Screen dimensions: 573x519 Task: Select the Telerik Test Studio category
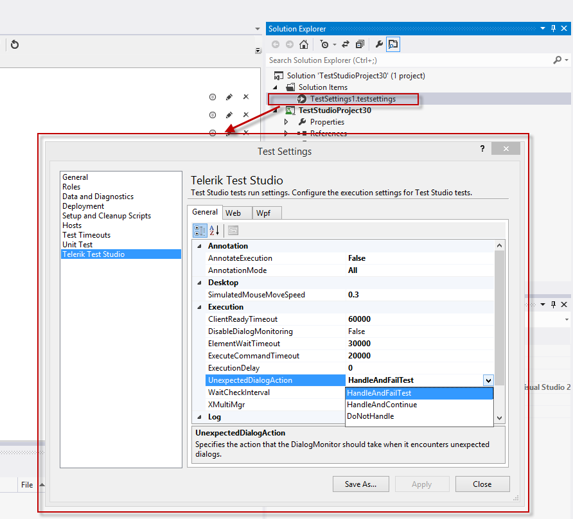121,254
